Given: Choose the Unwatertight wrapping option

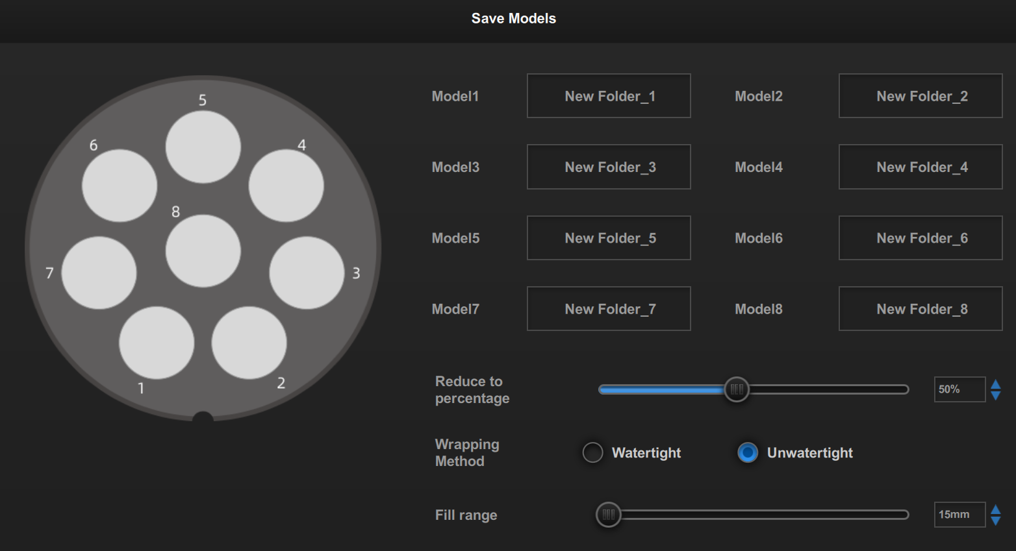Looking at the screenshot, I should (x=748, y=452).
